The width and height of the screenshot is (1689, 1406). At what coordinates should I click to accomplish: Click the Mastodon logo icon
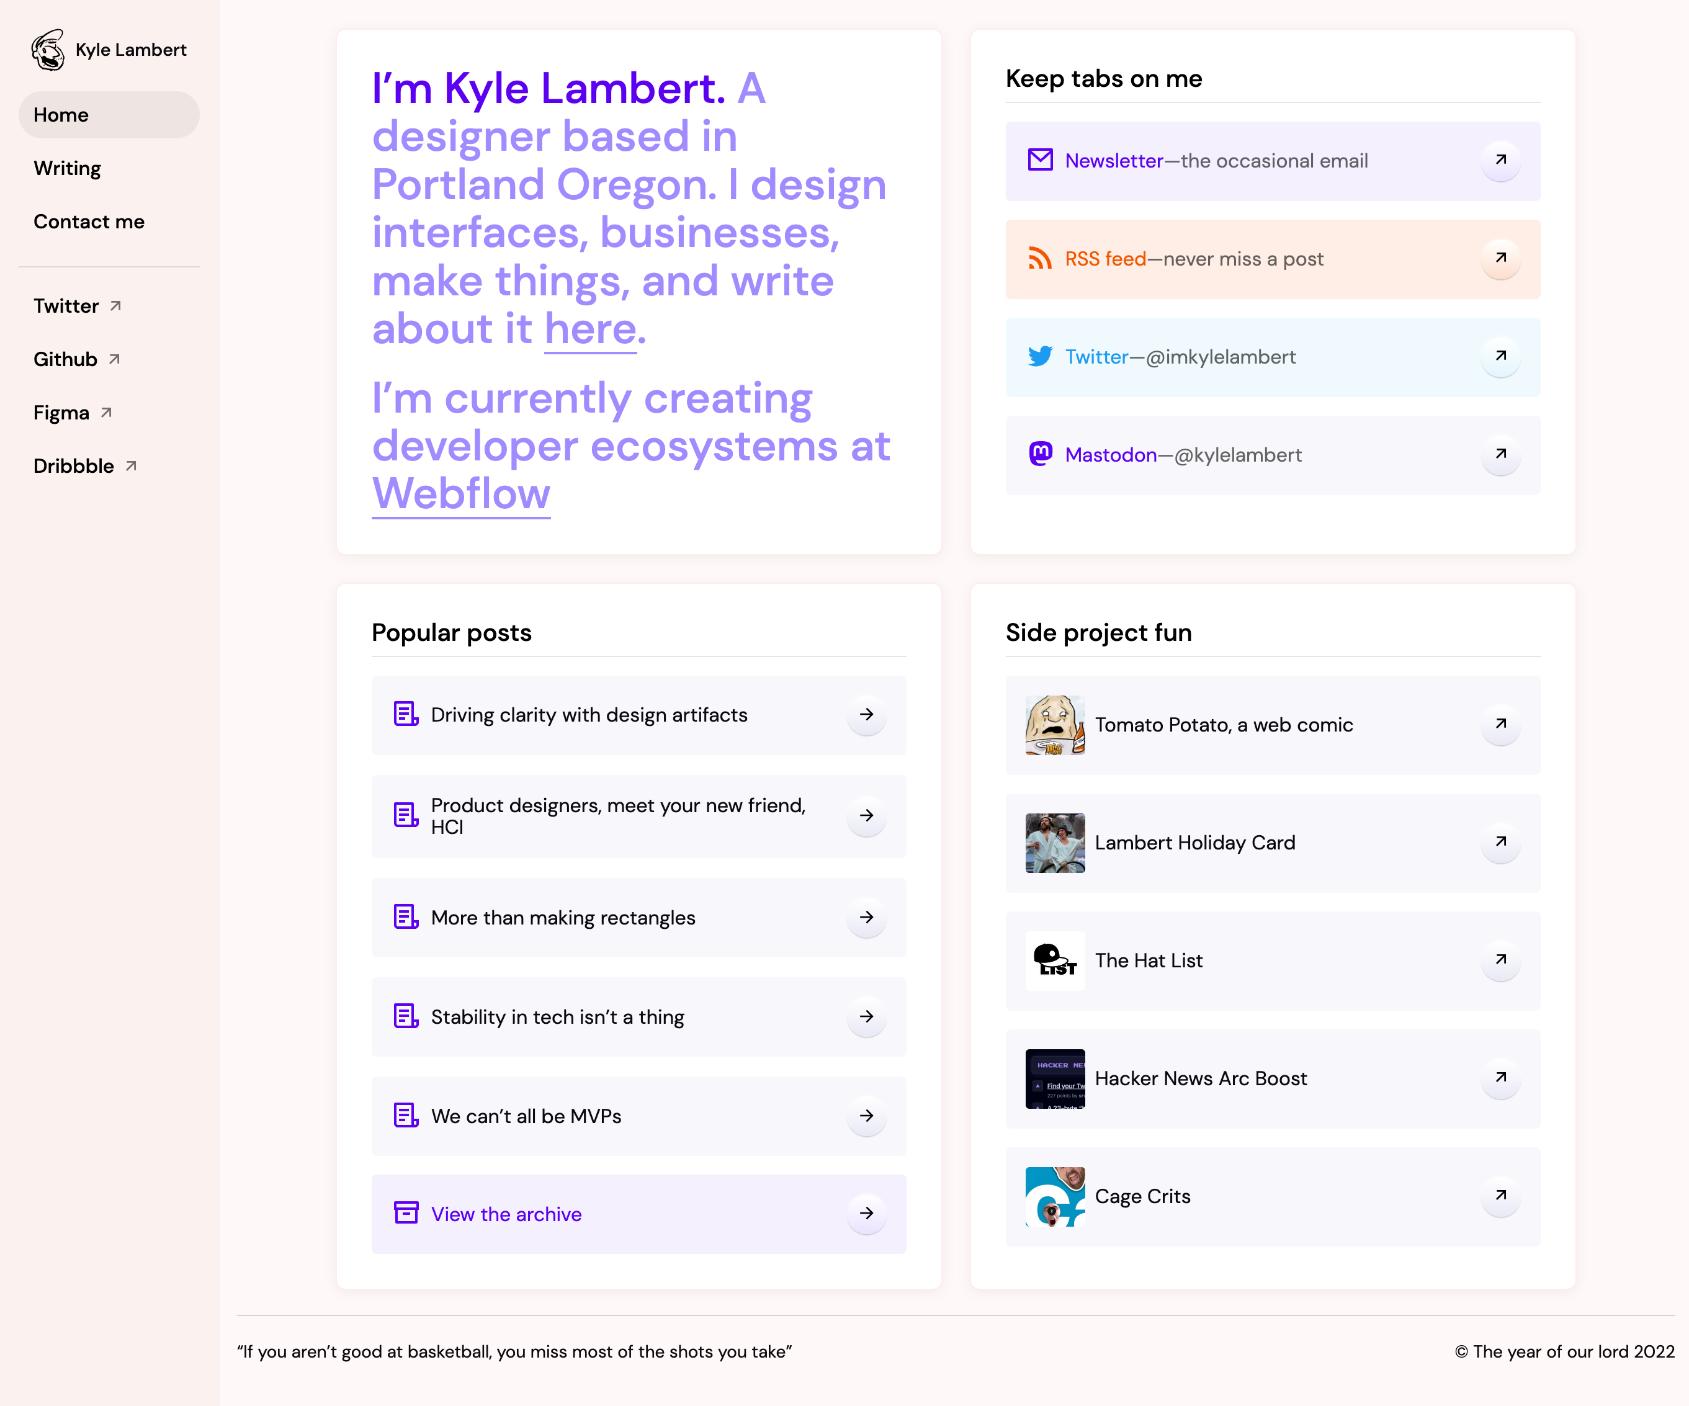coord(1040,454)
